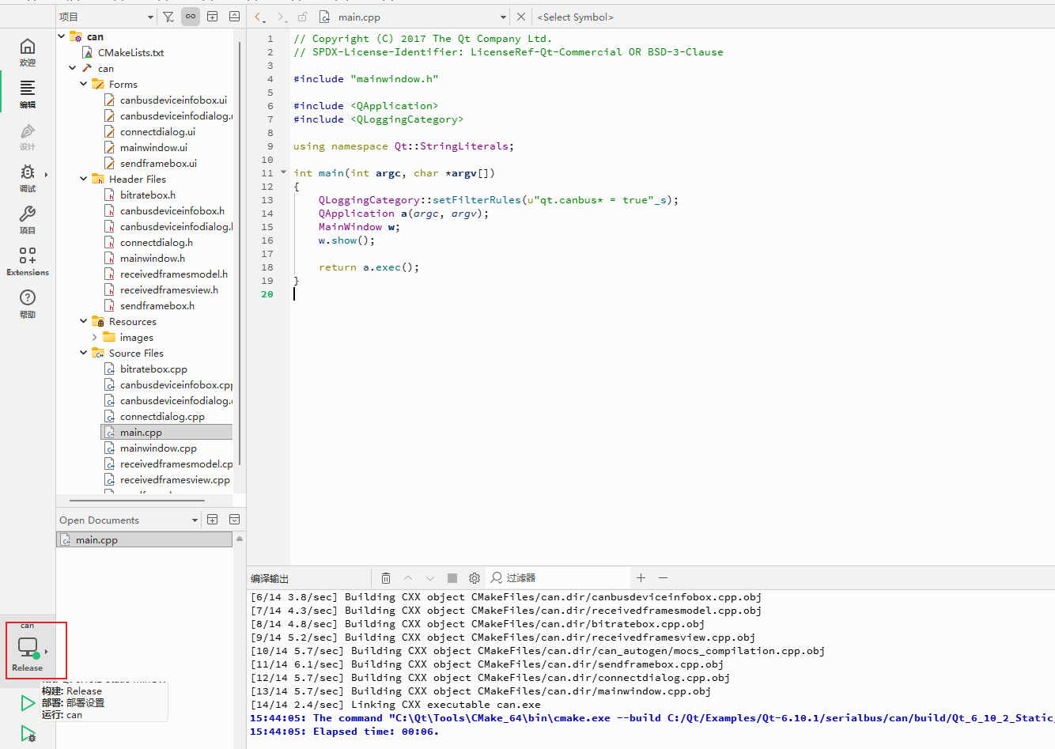Select main.cpp in Open Documents list
Screen dimensions: 1055x749
[x=145, y=539]
